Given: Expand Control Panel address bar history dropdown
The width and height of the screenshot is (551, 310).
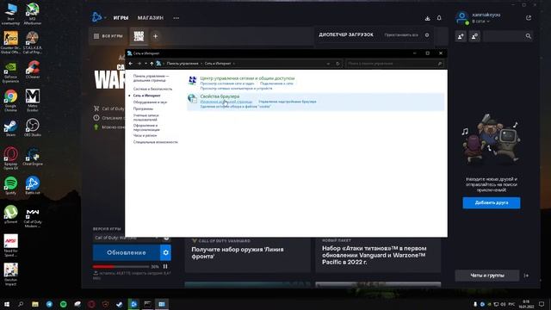Looking at the screenshot, I should (x=329, y=64).
